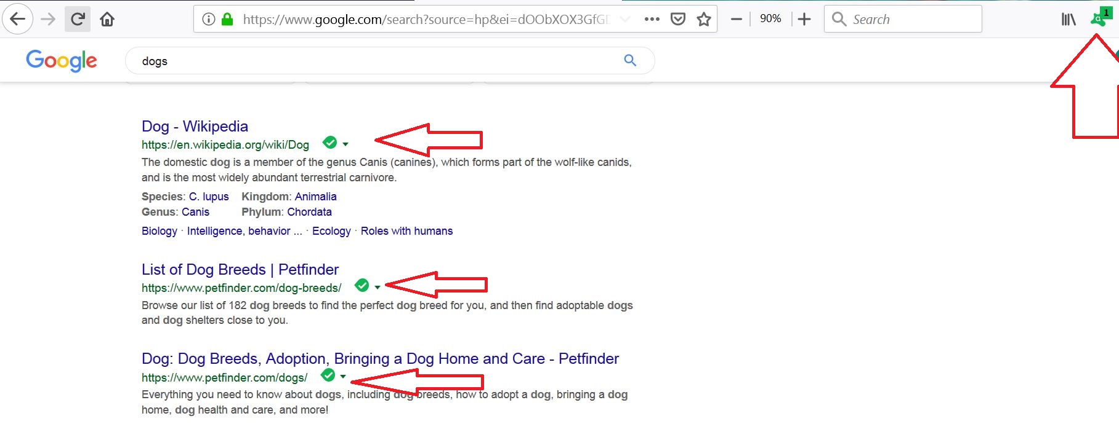Click the Firefox search bar field
The image size is (1119, 432).
click(903, 19)
